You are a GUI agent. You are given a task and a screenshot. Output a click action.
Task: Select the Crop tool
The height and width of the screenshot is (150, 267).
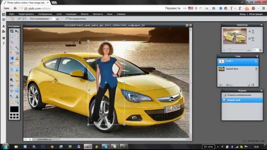12,31
